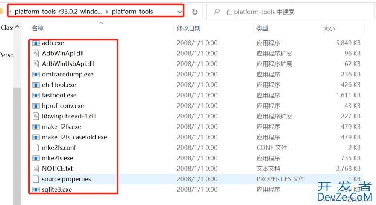The image size is (376, 205).
Task: Click the 227 KB size value
Action: pos(350,116)
